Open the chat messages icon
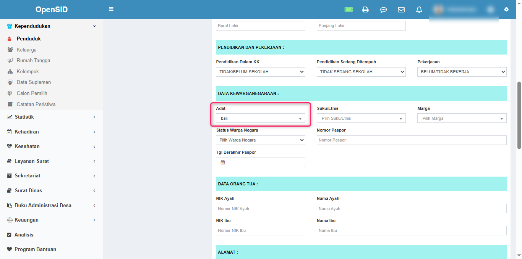This screenshot has height=259, width=522. point(383,10)
